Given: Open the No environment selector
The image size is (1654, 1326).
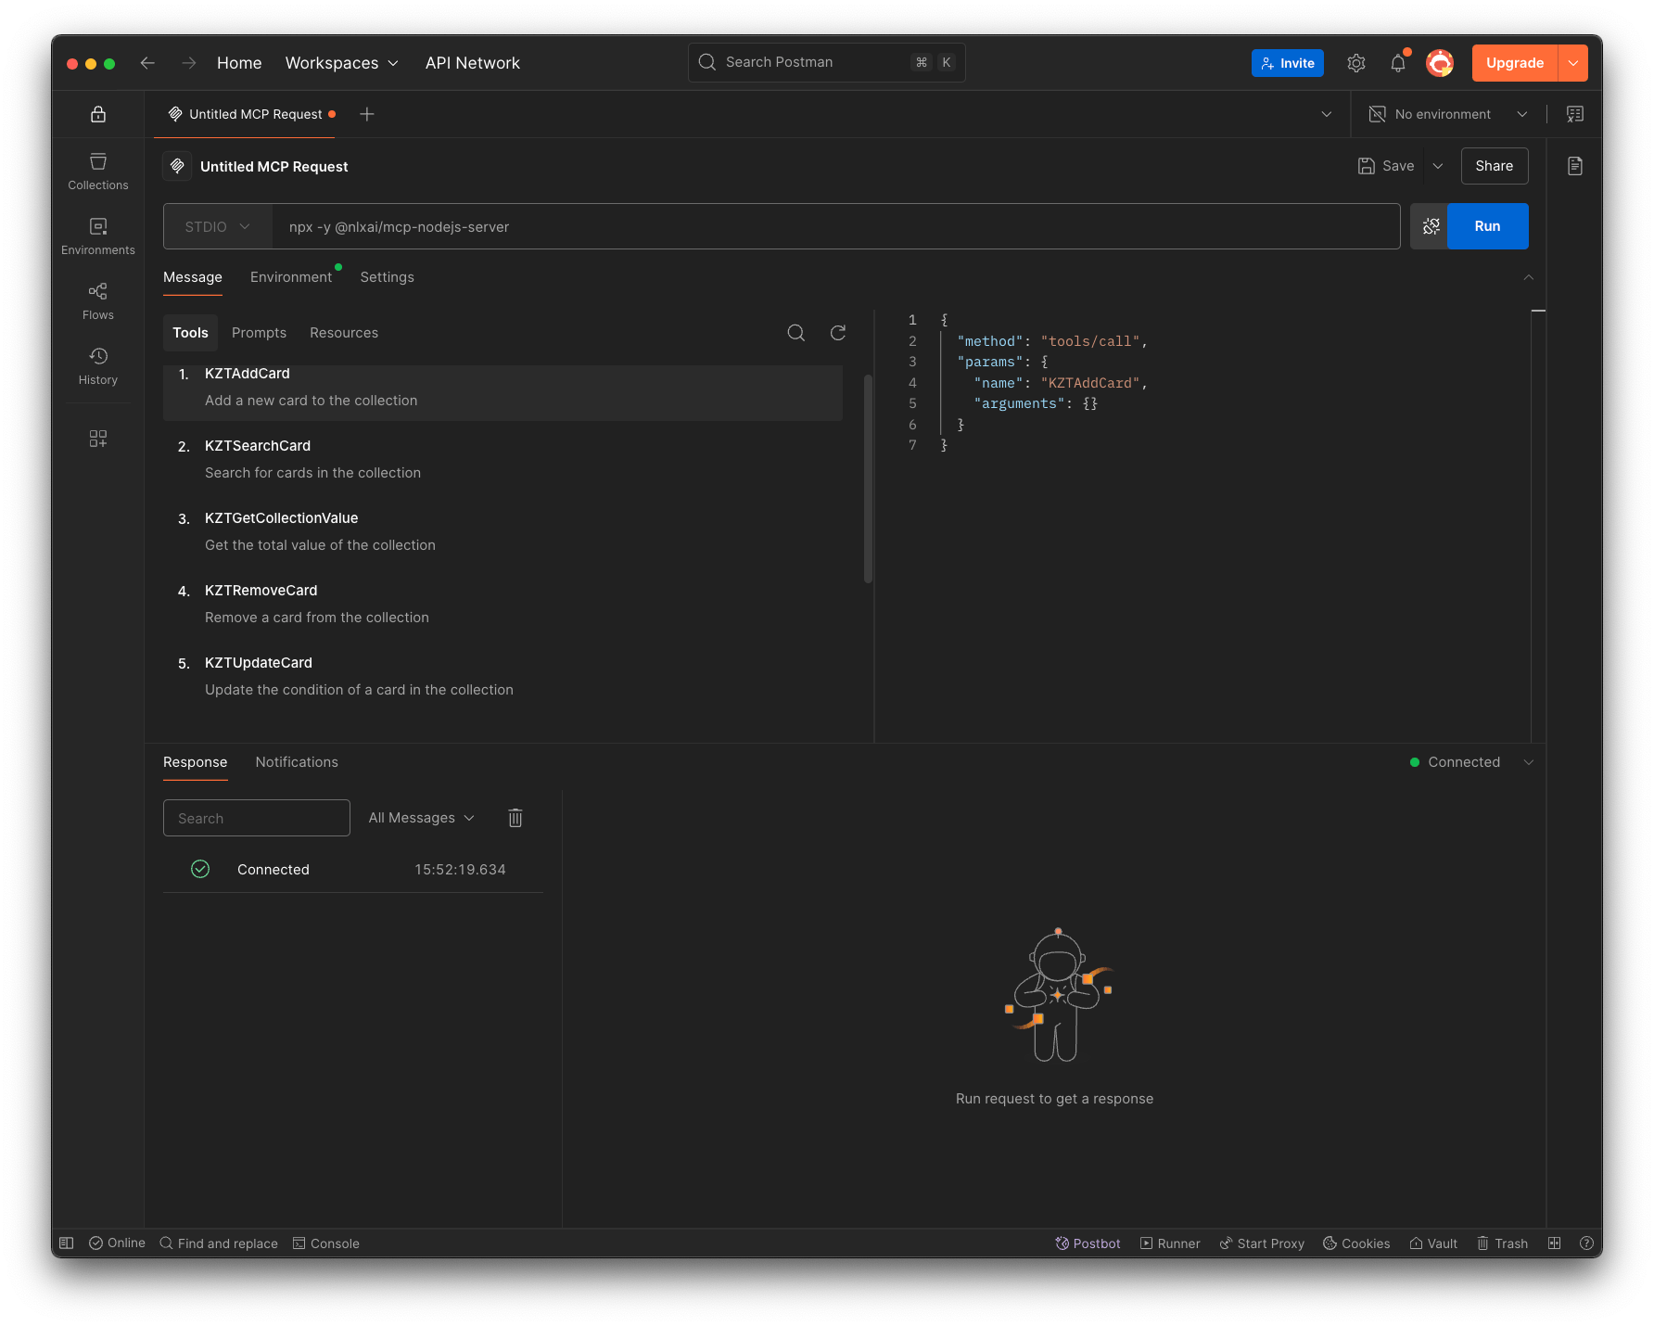Looking at the screenshot, I should coord(1448,114).
